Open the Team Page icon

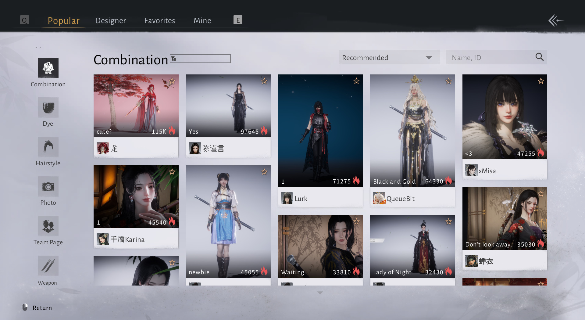tap(48, 226)
